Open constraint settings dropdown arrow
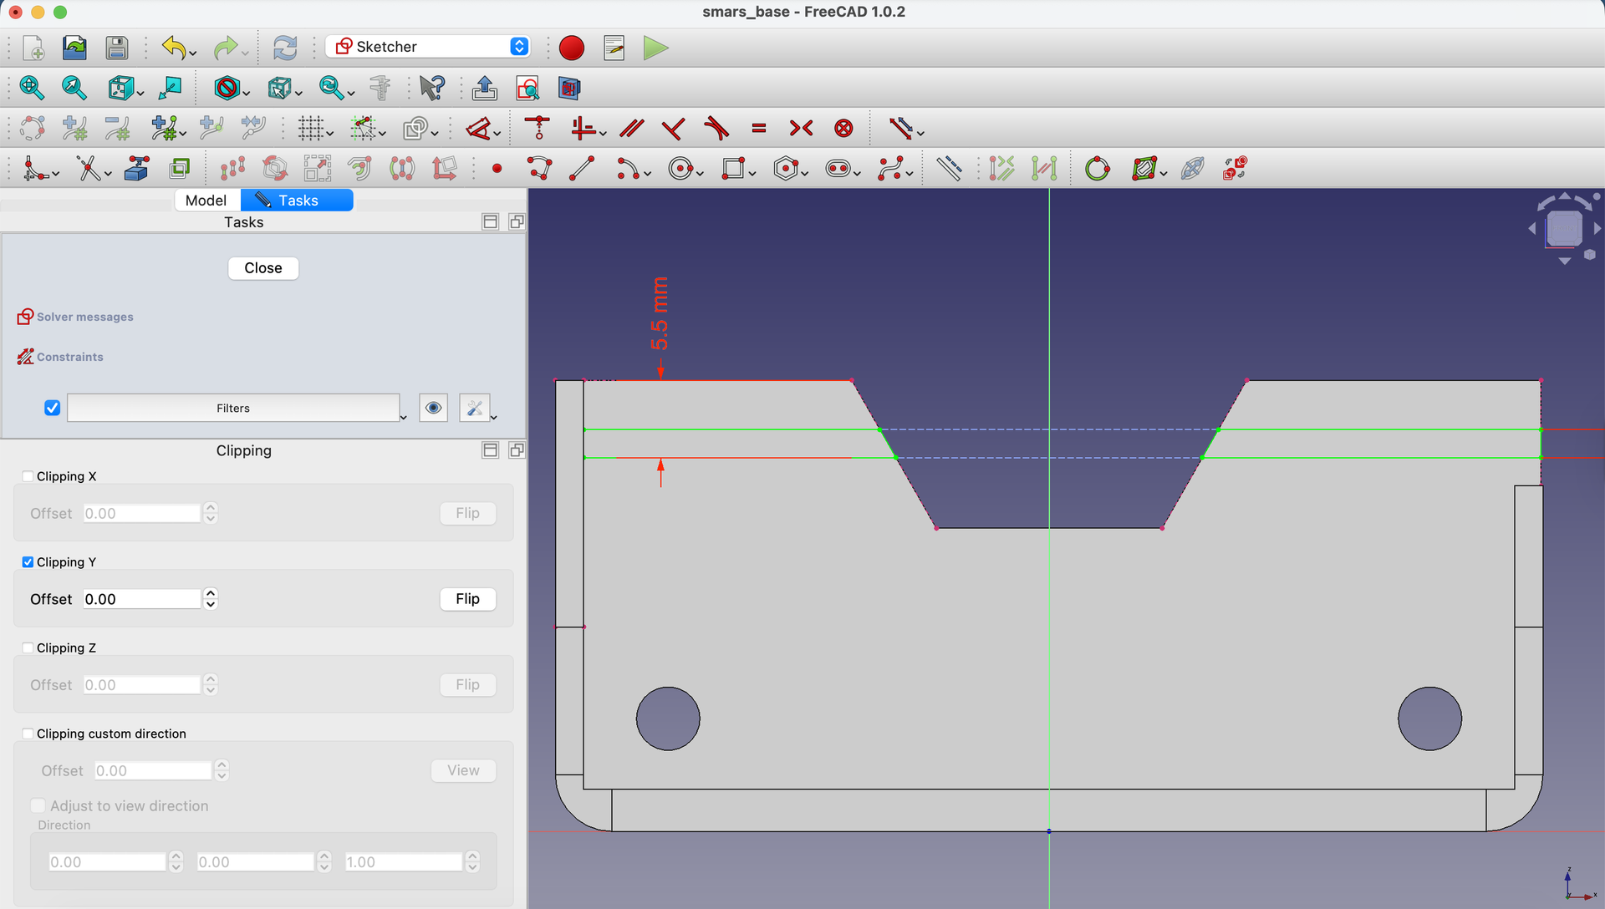Viewport: 1605px width, 909px height. [494, 417]
